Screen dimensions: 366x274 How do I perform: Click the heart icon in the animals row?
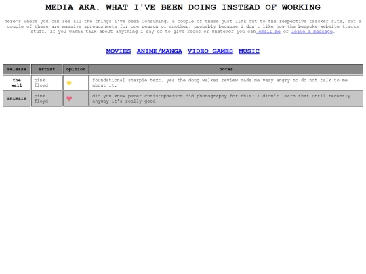(x=69, y=99)
